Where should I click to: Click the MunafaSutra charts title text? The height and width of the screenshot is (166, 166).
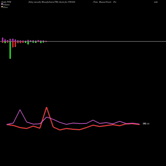(x=52, y=2)
